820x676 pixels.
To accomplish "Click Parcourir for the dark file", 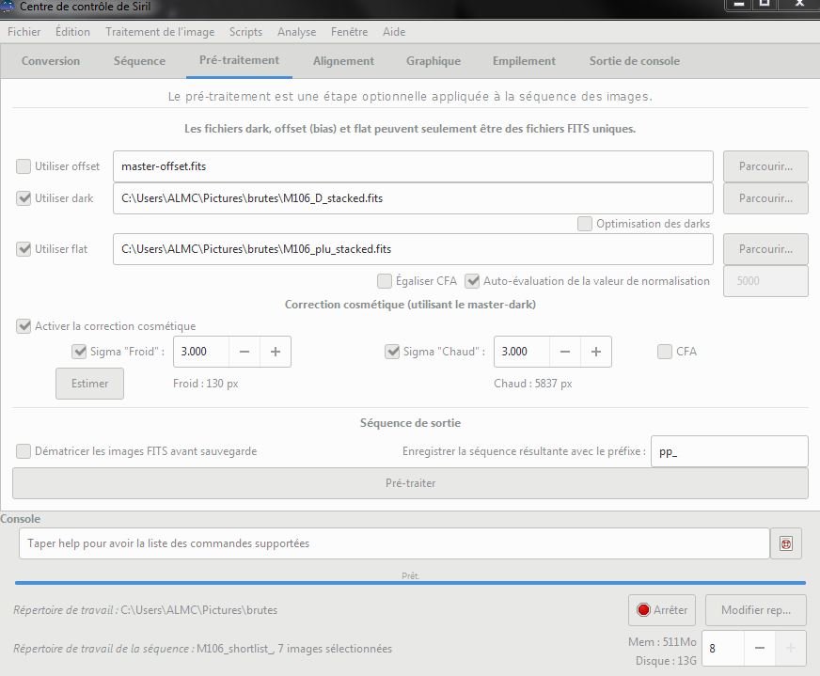I will coord(765,198).
